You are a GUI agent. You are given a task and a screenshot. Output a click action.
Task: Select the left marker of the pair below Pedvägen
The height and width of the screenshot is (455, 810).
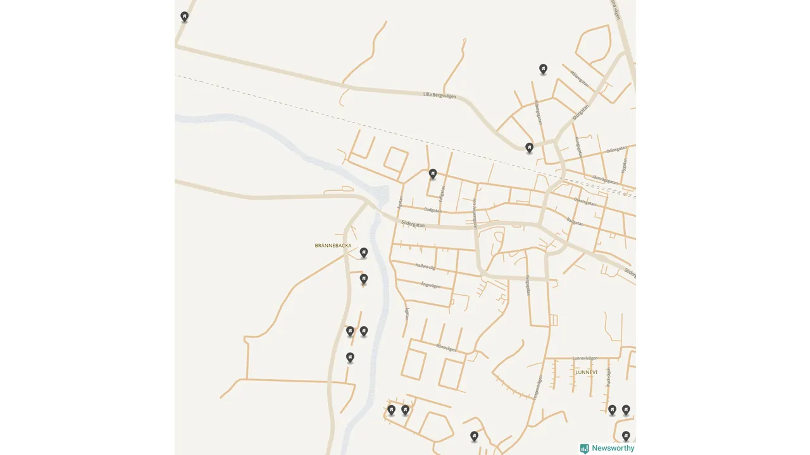(612, 410)
